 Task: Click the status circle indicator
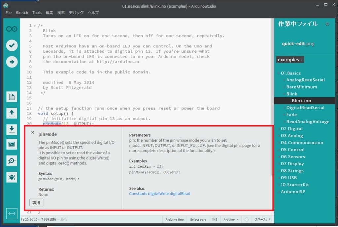[247, 219]
